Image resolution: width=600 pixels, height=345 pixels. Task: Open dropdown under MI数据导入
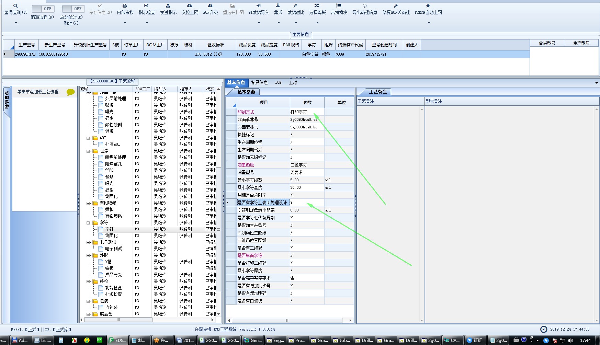tap(259, 23)
